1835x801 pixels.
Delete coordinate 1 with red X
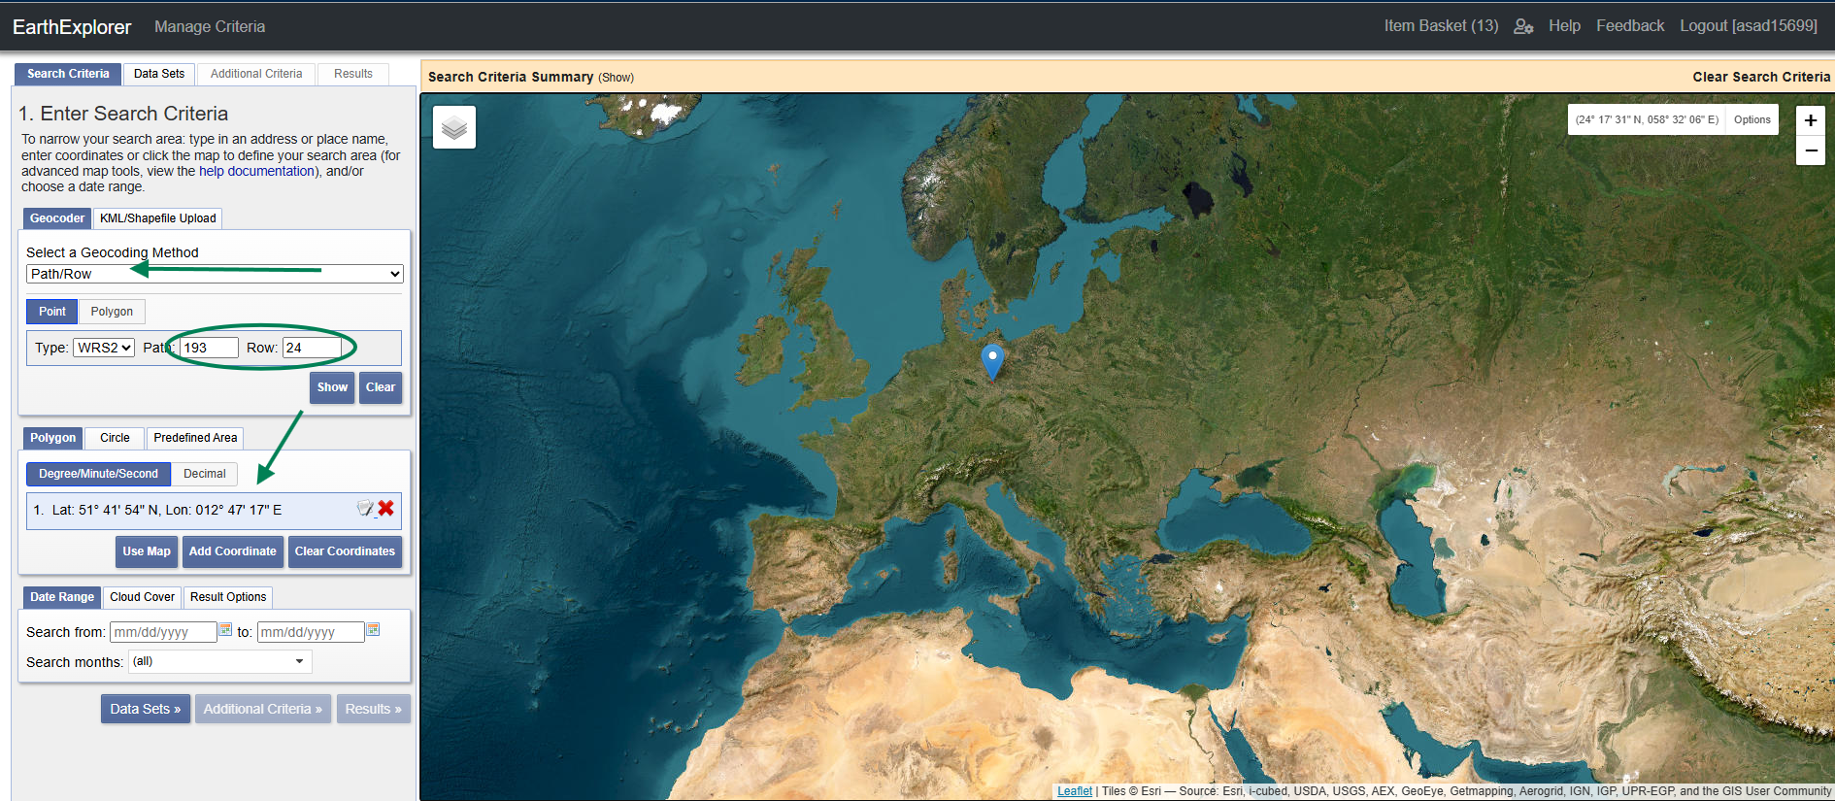(x=386, y=508)
